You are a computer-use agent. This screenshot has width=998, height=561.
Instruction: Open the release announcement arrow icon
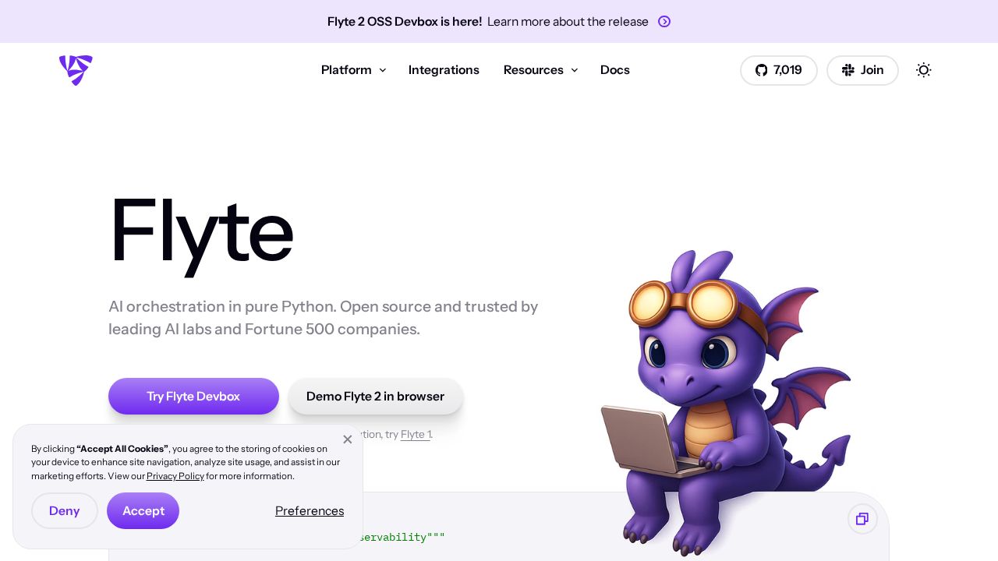(664, 22)
